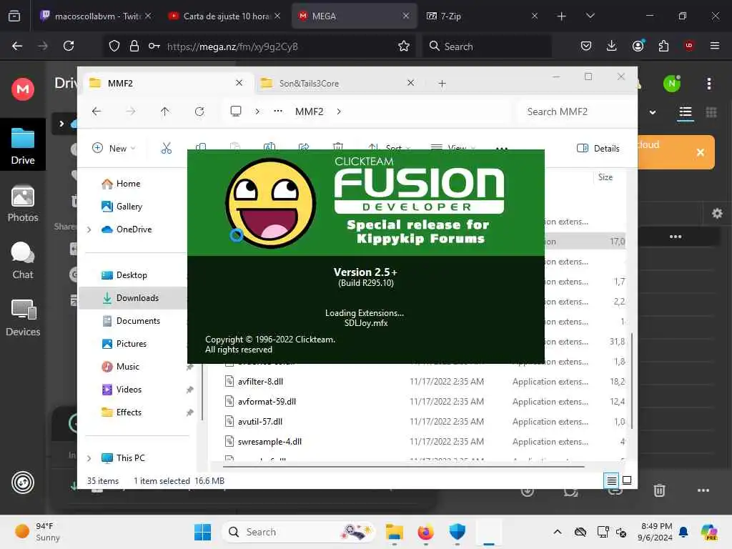List all Firefox tabs dropdown
Image resolution: width=732 pixels, height=549 pixels.
pos(590,16)
